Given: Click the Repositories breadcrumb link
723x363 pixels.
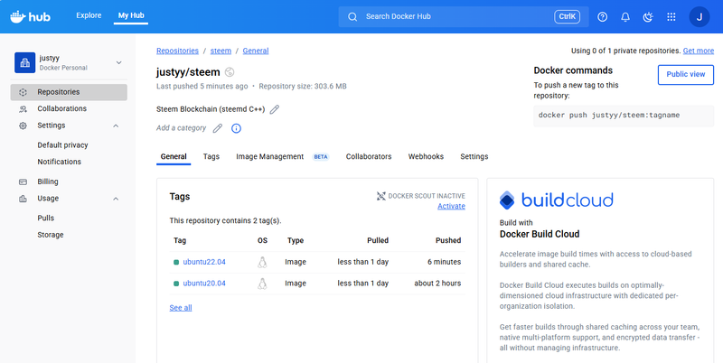Looking at the screenshot, I should [177, 51].
